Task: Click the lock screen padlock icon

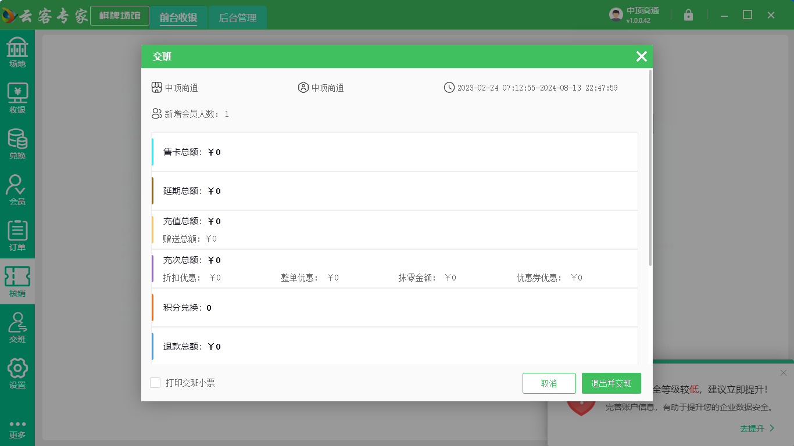Action: click(x=688, y=15)
